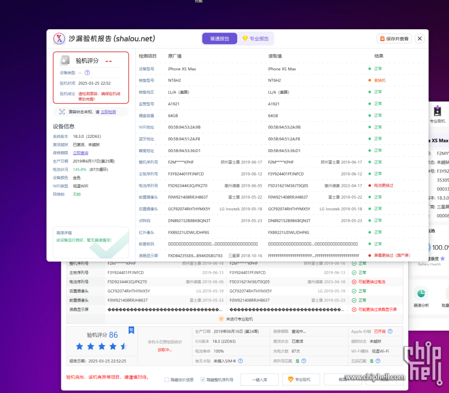Click read battery serial F5D31621M36JT0Q05, front dialog
The height and width of the screenshot is (393, 449).
click(288, 186)
